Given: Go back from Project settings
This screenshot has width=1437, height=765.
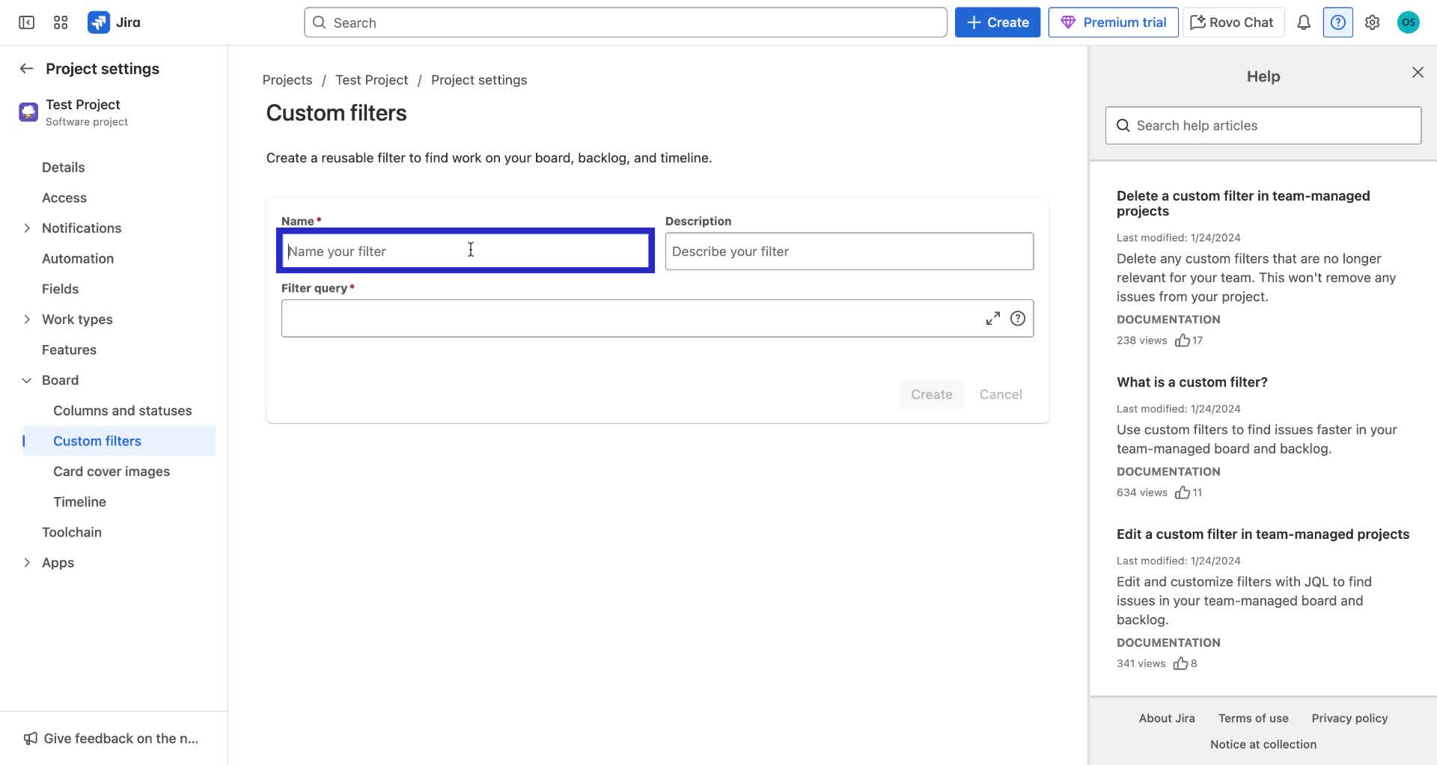Looking at the screenshot, I should [26, 68].
